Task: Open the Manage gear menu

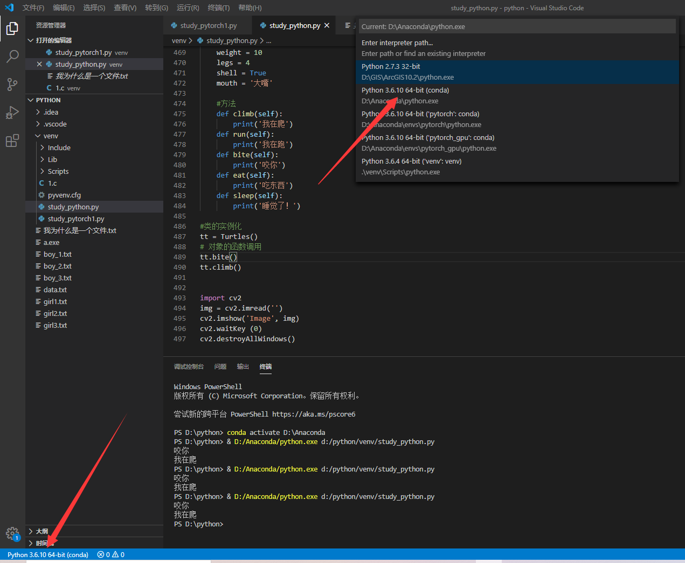Action: pos(12,533)
